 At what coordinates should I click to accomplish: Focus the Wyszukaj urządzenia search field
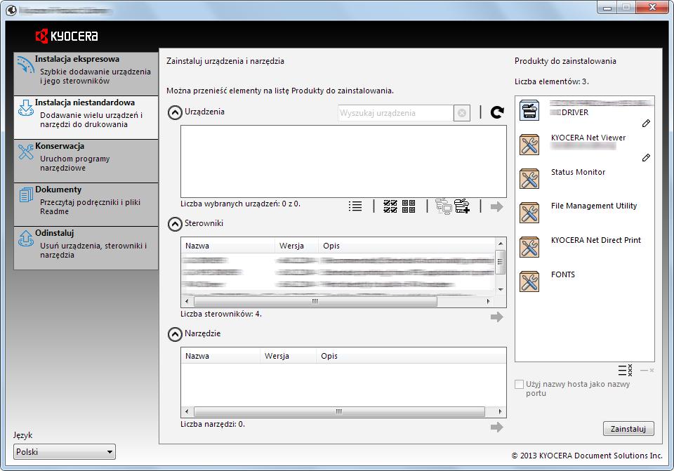click(395, 113)
